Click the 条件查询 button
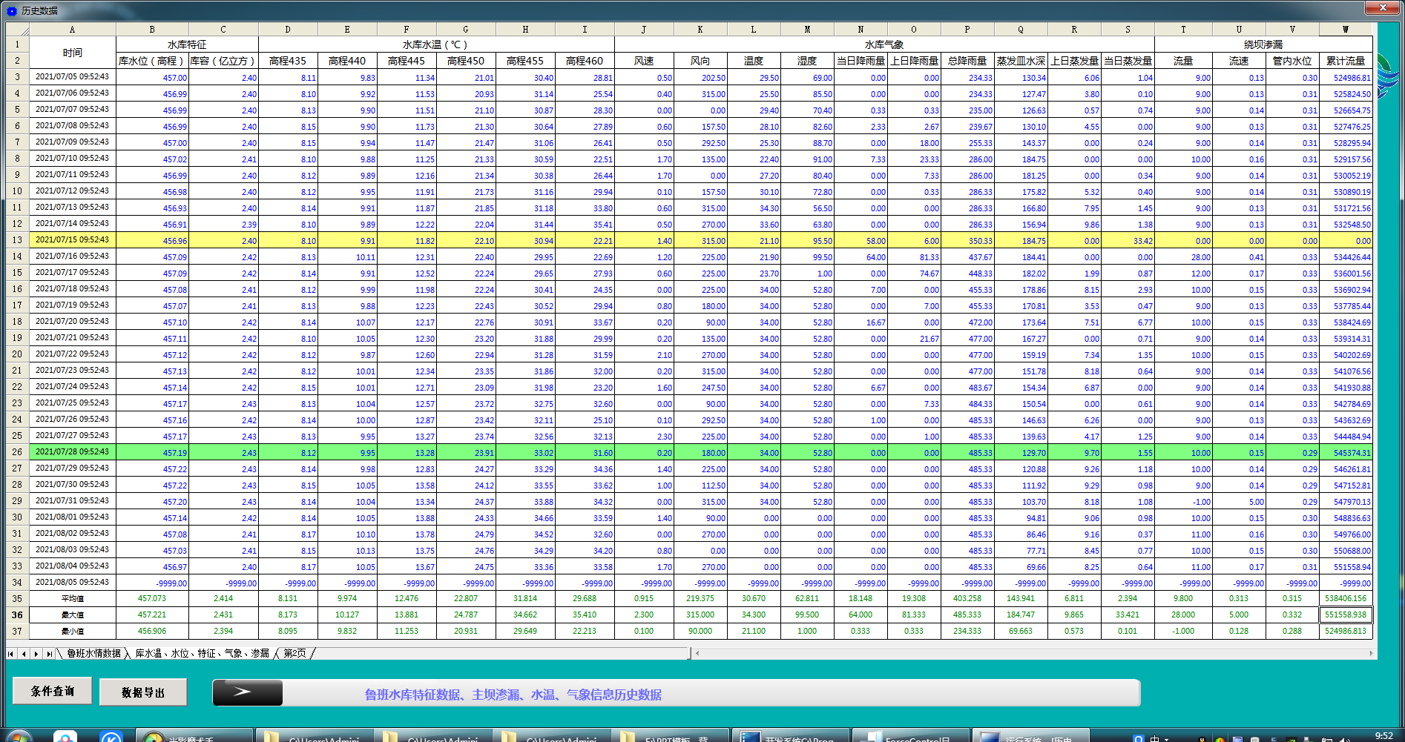 (x=53, y=691)
